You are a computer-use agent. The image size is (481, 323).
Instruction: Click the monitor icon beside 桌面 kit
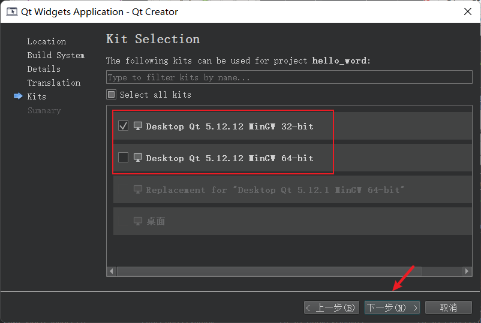click(138, 221)
